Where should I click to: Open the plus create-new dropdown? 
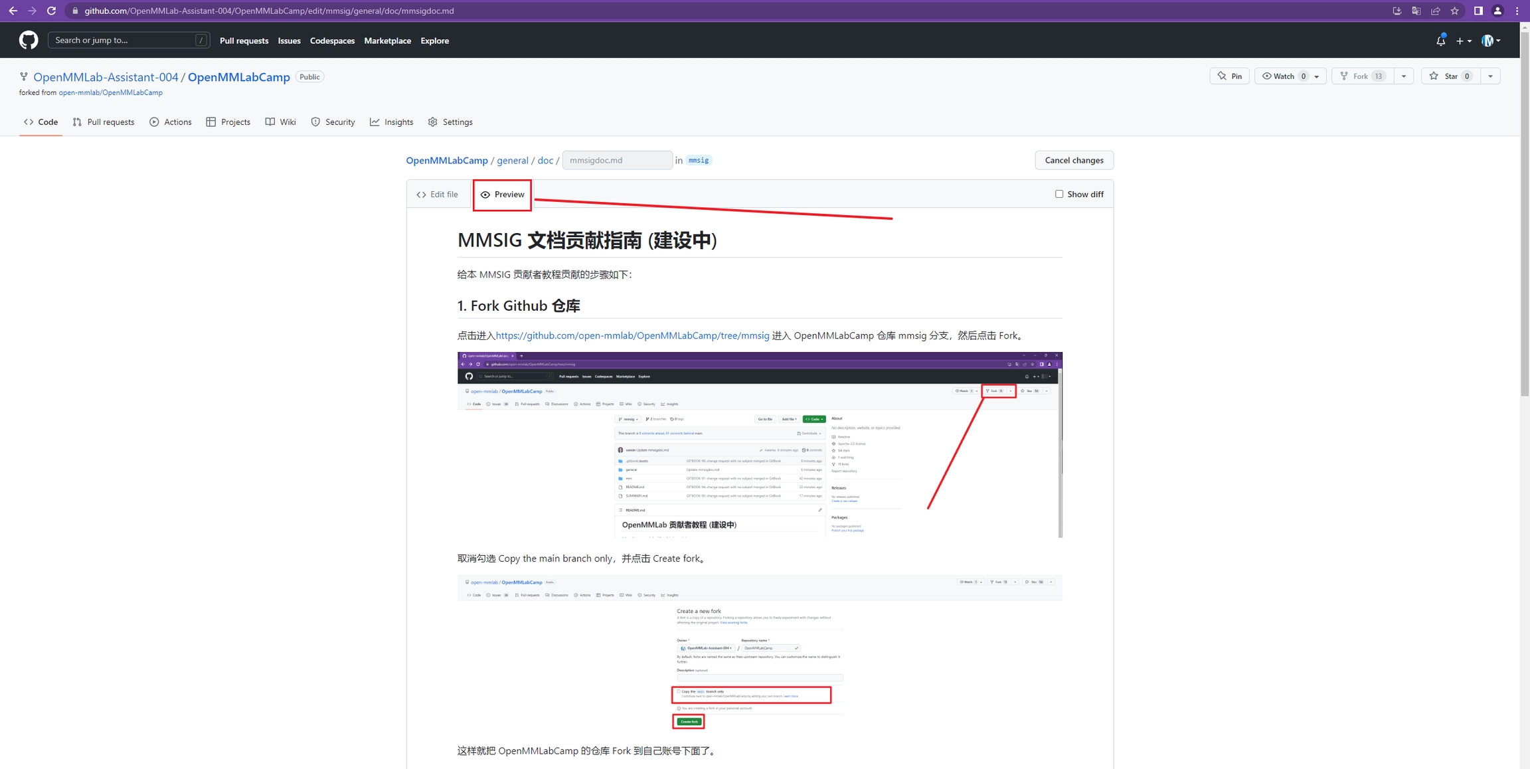(1463, 41)
